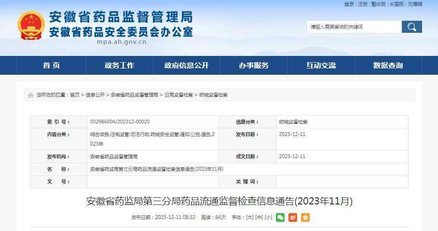Switch to 长辈版 version

point(397,4)
